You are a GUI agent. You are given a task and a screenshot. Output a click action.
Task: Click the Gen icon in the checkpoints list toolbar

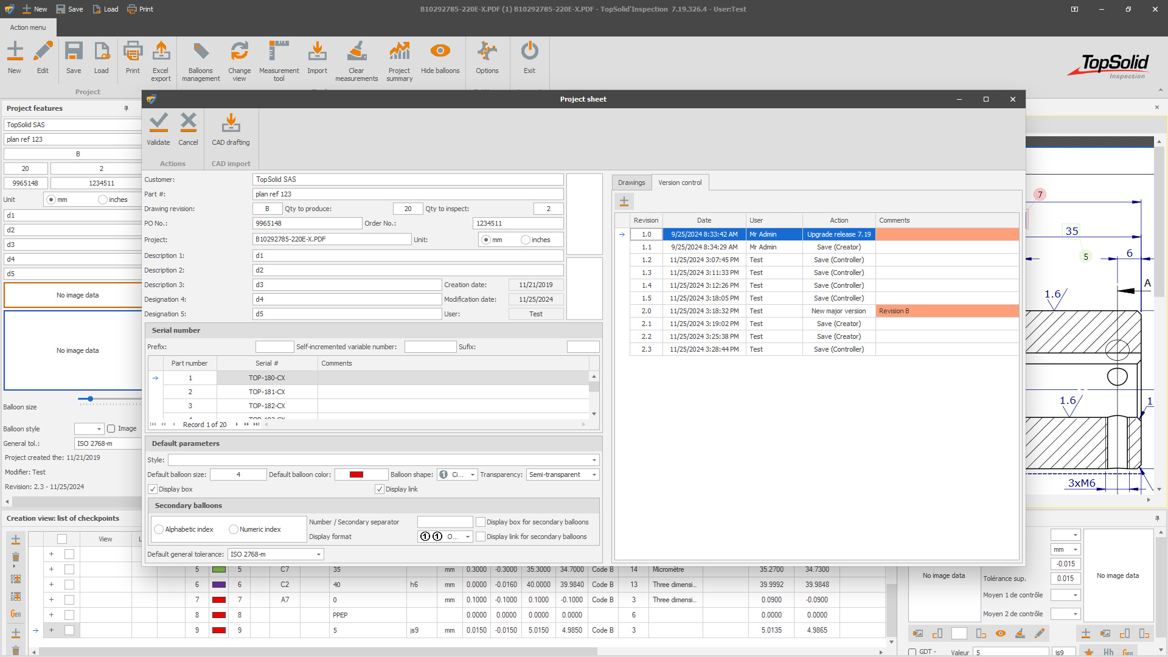point(16,614)
